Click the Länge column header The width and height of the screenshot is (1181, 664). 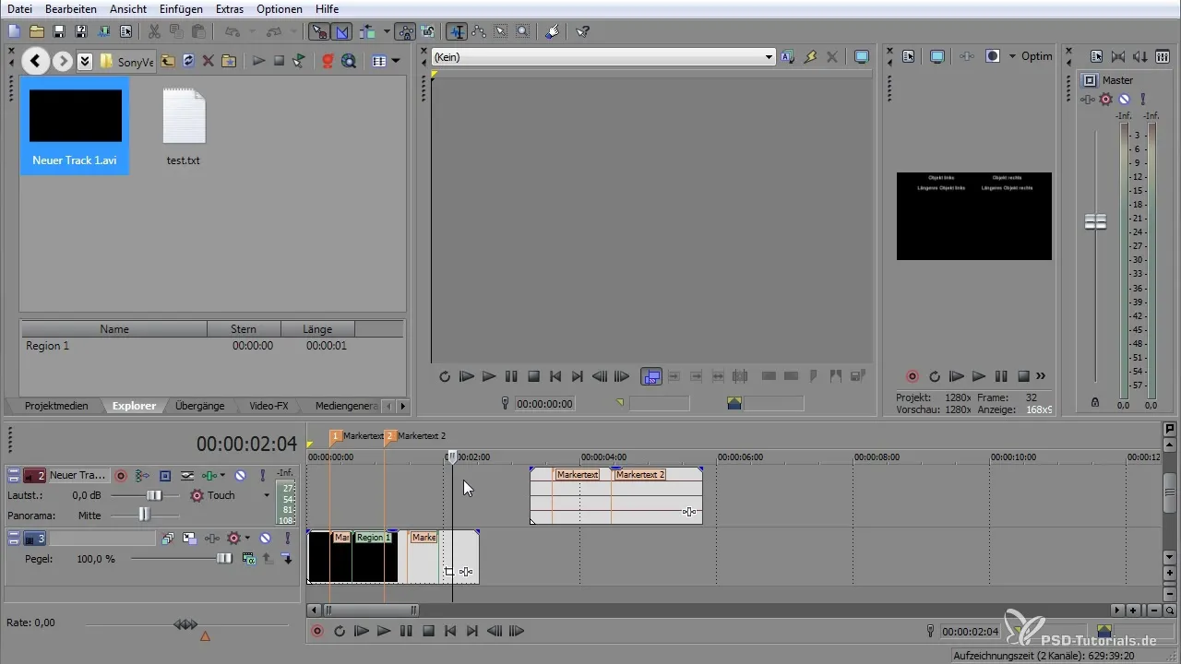coord(317,329)
